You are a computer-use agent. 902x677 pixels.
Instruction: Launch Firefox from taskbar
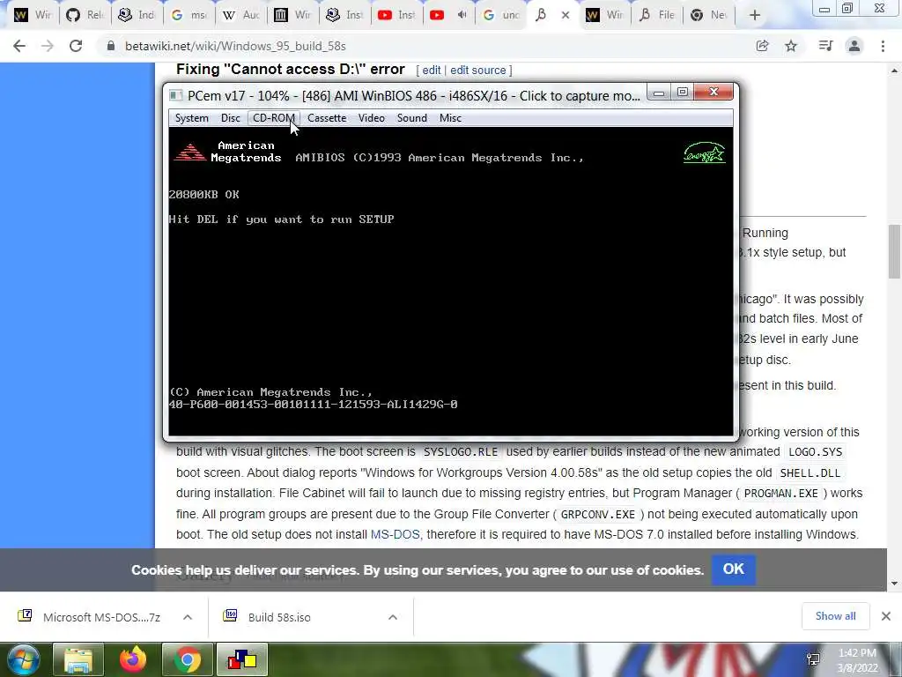coord(133,659)
